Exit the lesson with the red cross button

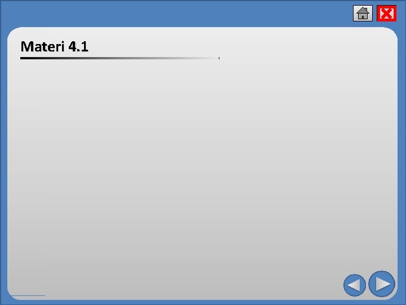coord(386,13)
